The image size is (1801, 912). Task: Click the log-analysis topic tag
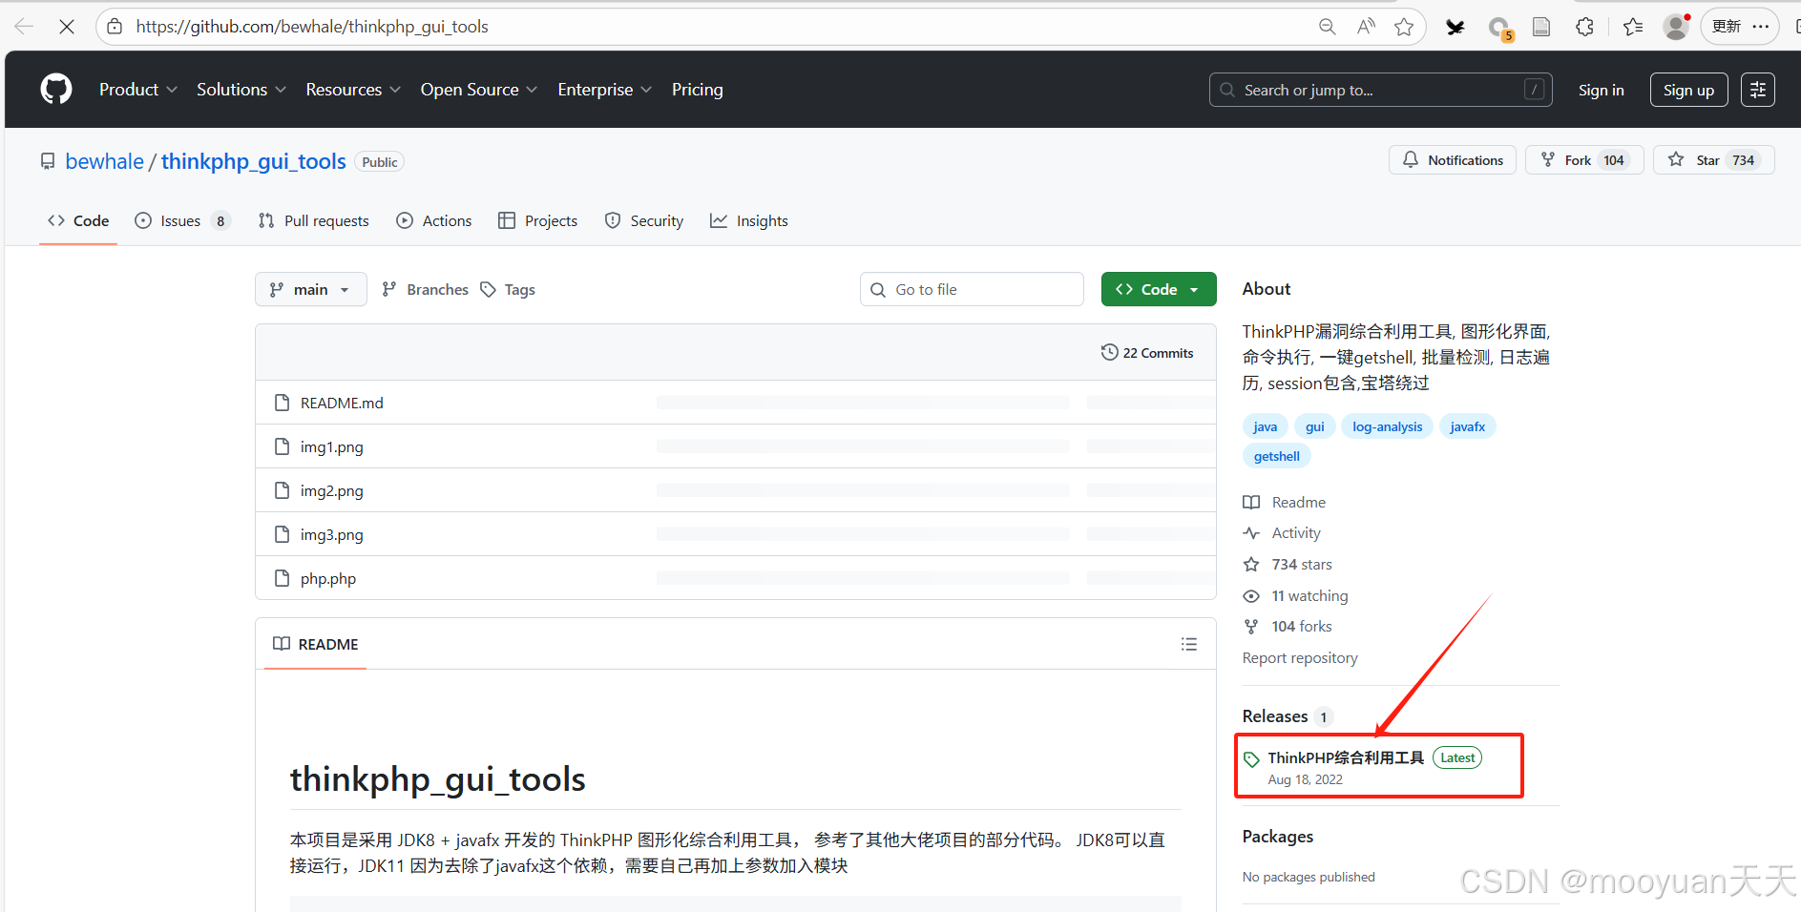tap(1387, 426)
